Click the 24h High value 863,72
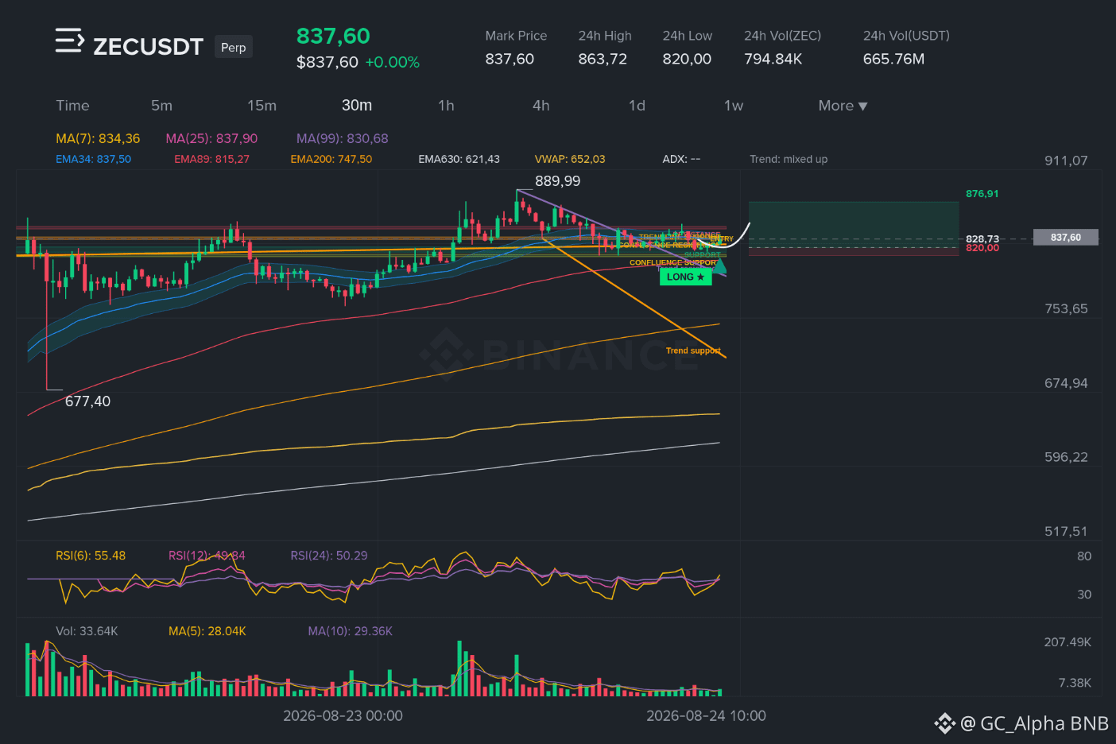 pyautogui.click(x=603, y=59)
